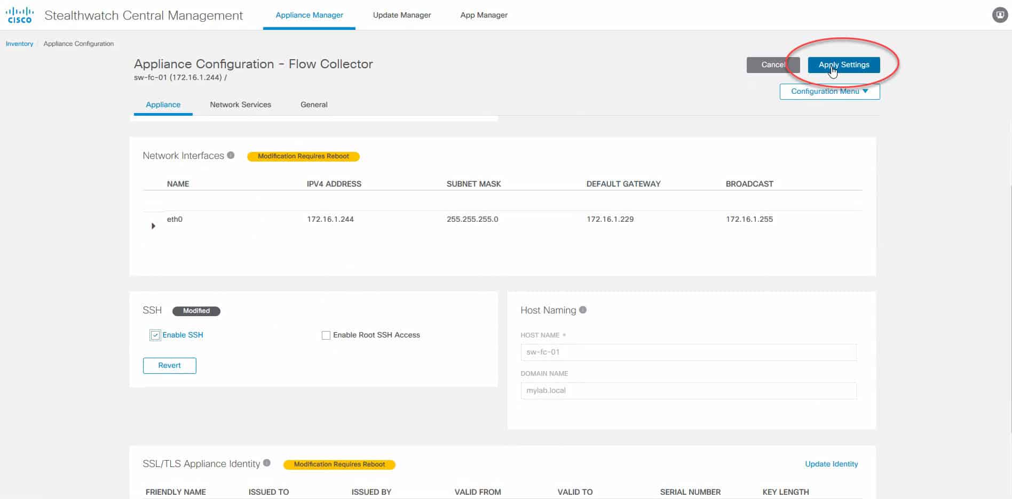The width and height of the screenshot is (1012, 499).
Task: Click the IPV4 ADDRESS column header
Action: (334, 184)
